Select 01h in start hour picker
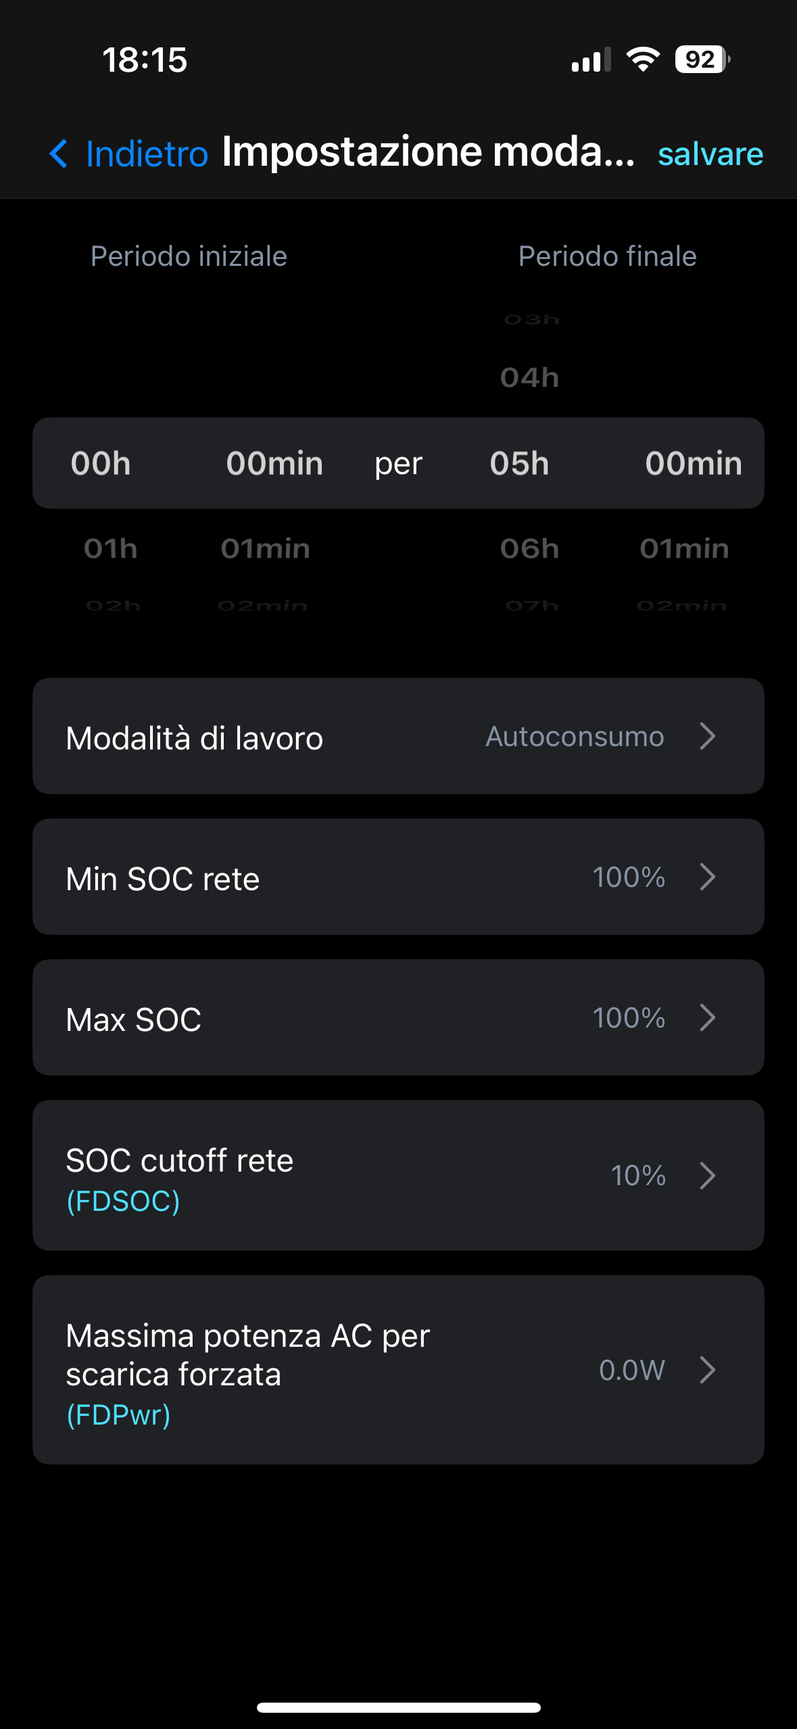This screenshot has width=797, height=1729. coord(111,549)
